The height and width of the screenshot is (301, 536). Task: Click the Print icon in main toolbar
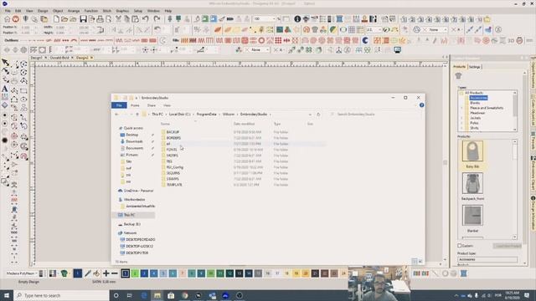click(100, 18)
